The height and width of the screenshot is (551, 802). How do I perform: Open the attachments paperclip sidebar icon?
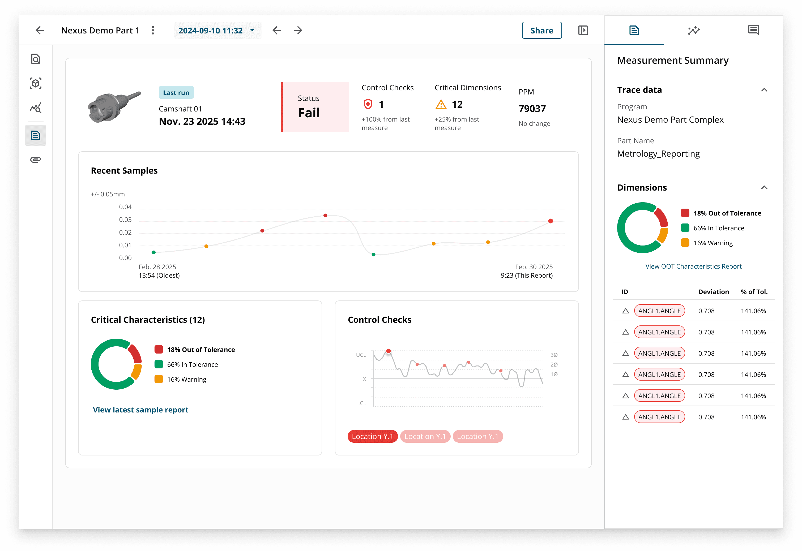(36, 160)
